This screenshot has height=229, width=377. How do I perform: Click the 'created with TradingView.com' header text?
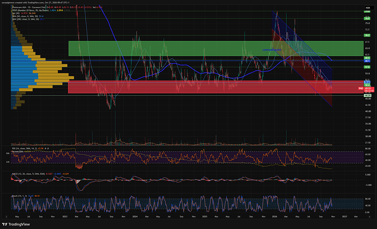click(31, 2)
